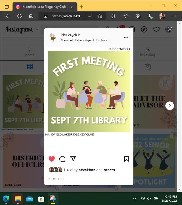The height and width of the screenshot is (205, 182).
Task: Switch to the tagged photos tab
Action: (148, 67)
